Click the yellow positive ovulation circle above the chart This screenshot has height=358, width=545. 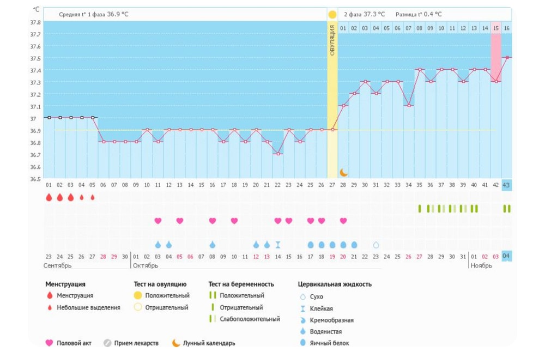coord(332,14)
